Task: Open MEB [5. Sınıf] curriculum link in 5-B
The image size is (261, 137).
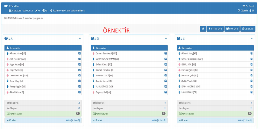Action: click(x=159, y=120)
